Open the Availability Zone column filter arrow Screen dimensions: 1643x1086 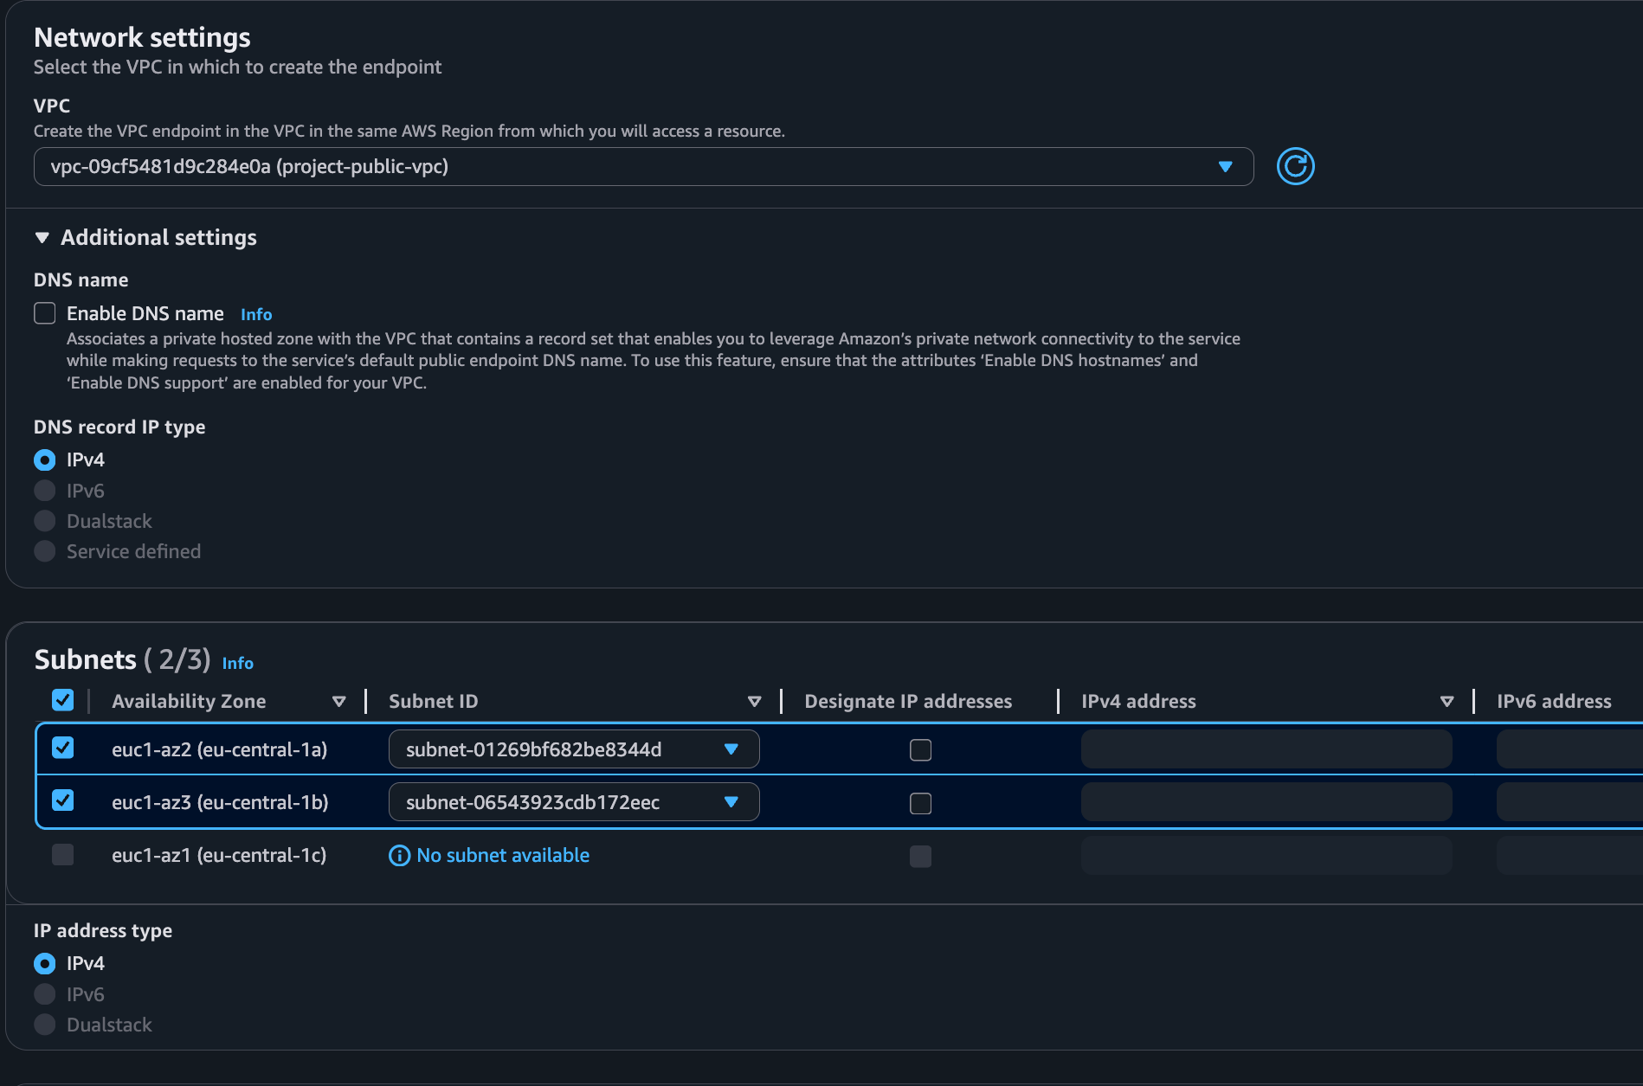coord(339,701)
